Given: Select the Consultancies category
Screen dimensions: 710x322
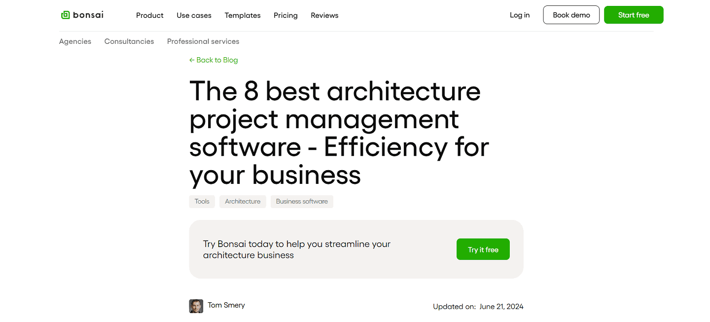Looking at the screenshot, I should point(129,41).
